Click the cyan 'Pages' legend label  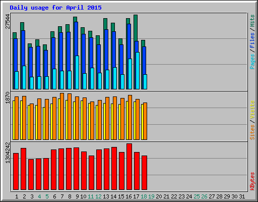[x=252, y=62]
